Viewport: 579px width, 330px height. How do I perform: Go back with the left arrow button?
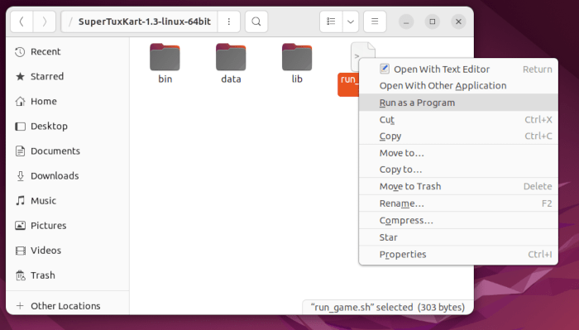[22, 22]
